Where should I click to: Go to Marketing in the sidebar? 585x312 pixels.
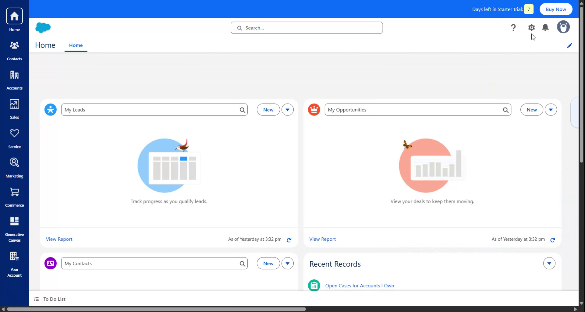pyautogui.click(x=14, y=168)
